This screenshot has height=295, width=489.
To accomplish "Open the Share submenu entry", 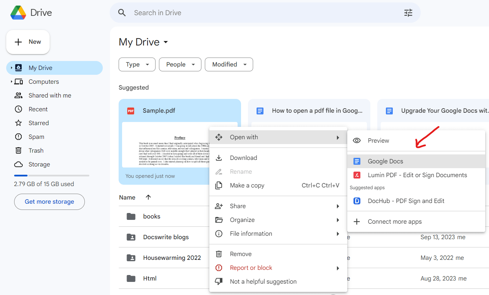I will point(238,206).
